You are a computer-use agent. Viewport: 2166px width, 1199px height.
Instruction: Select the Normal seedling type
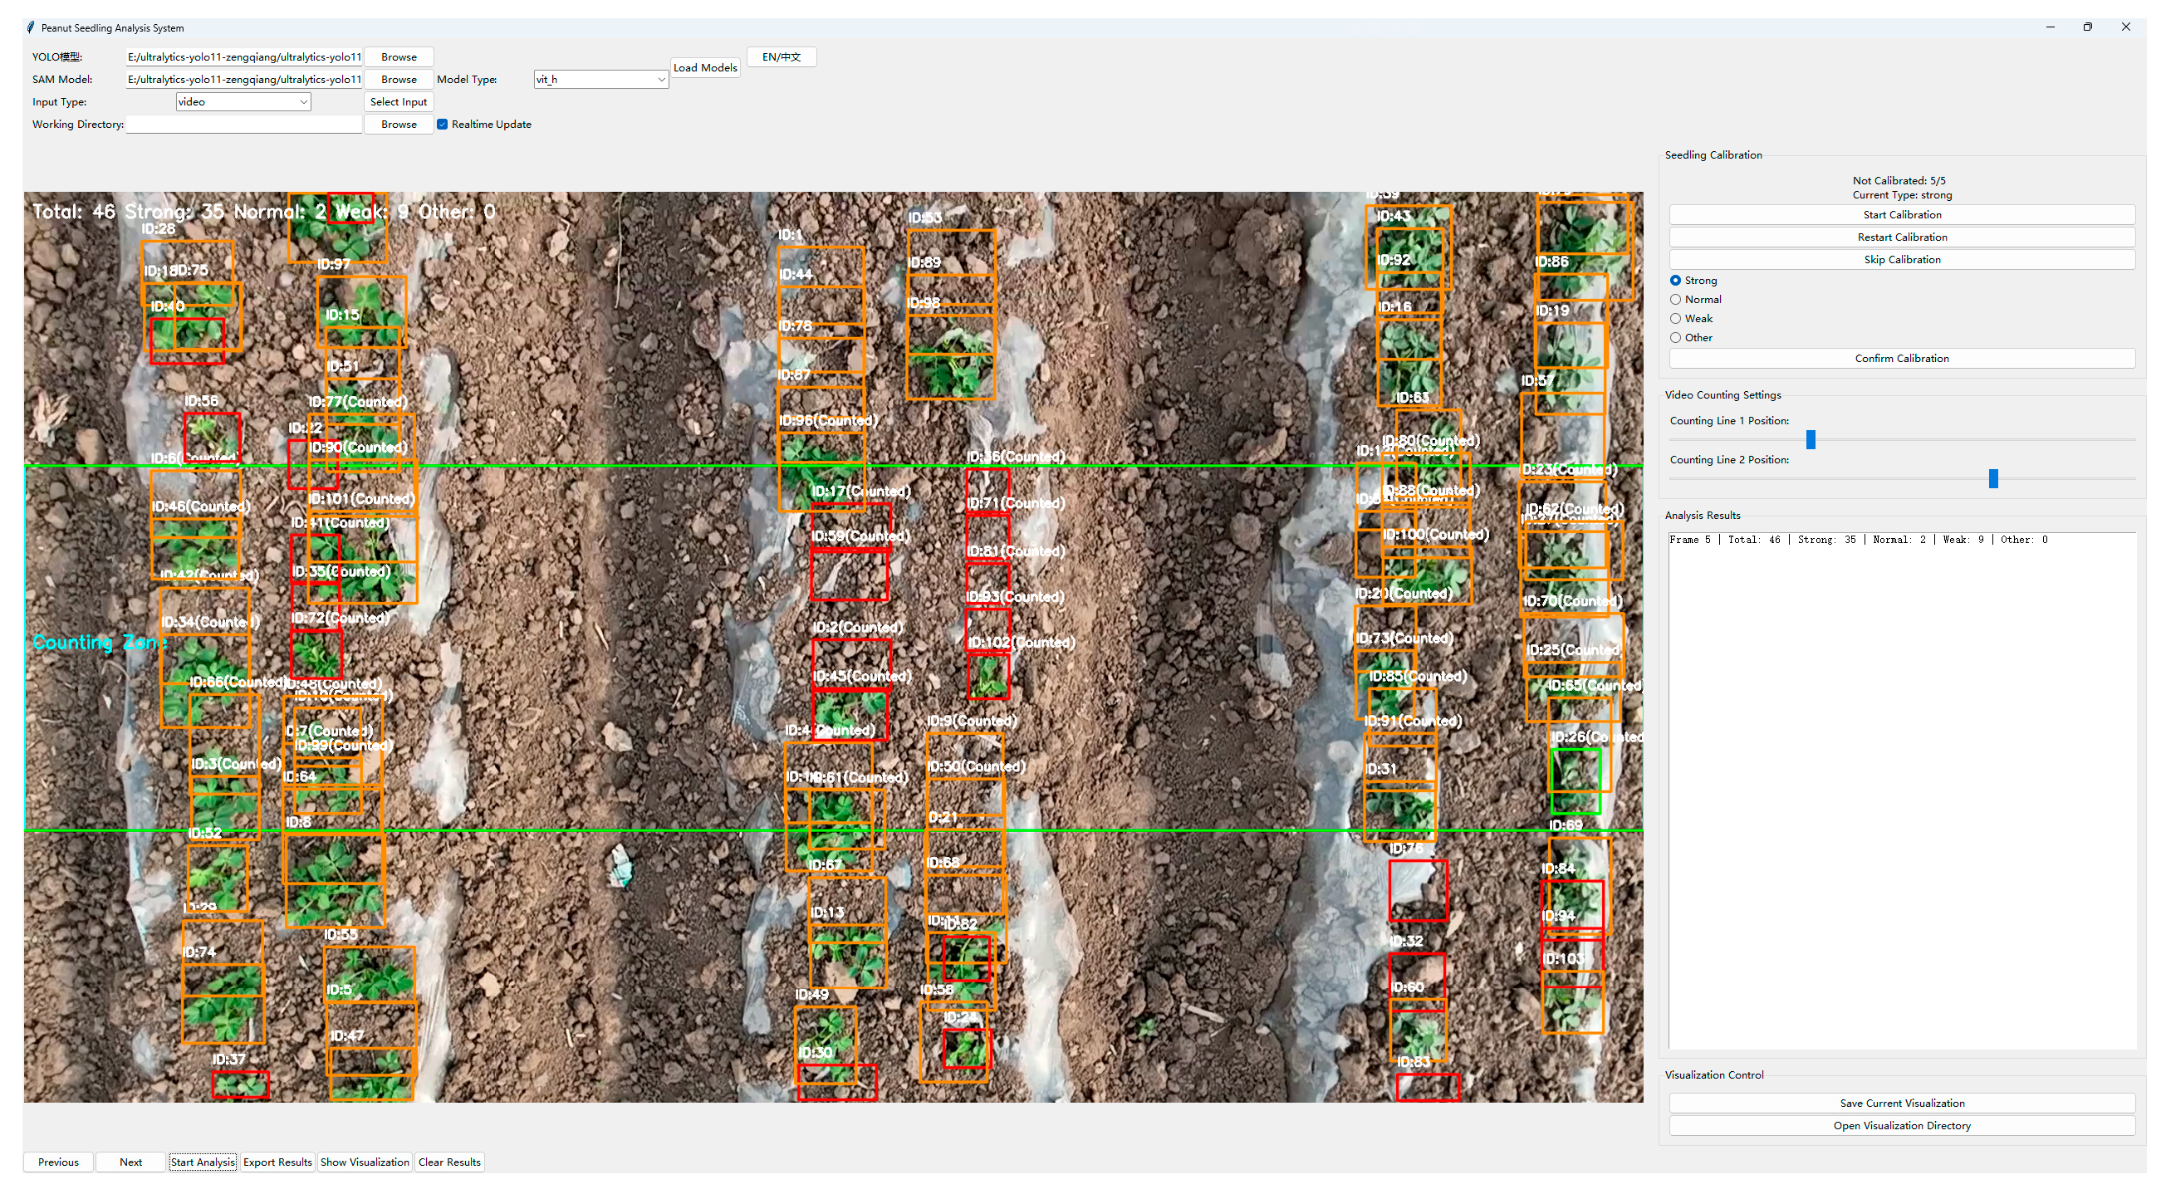[1675, 301]
